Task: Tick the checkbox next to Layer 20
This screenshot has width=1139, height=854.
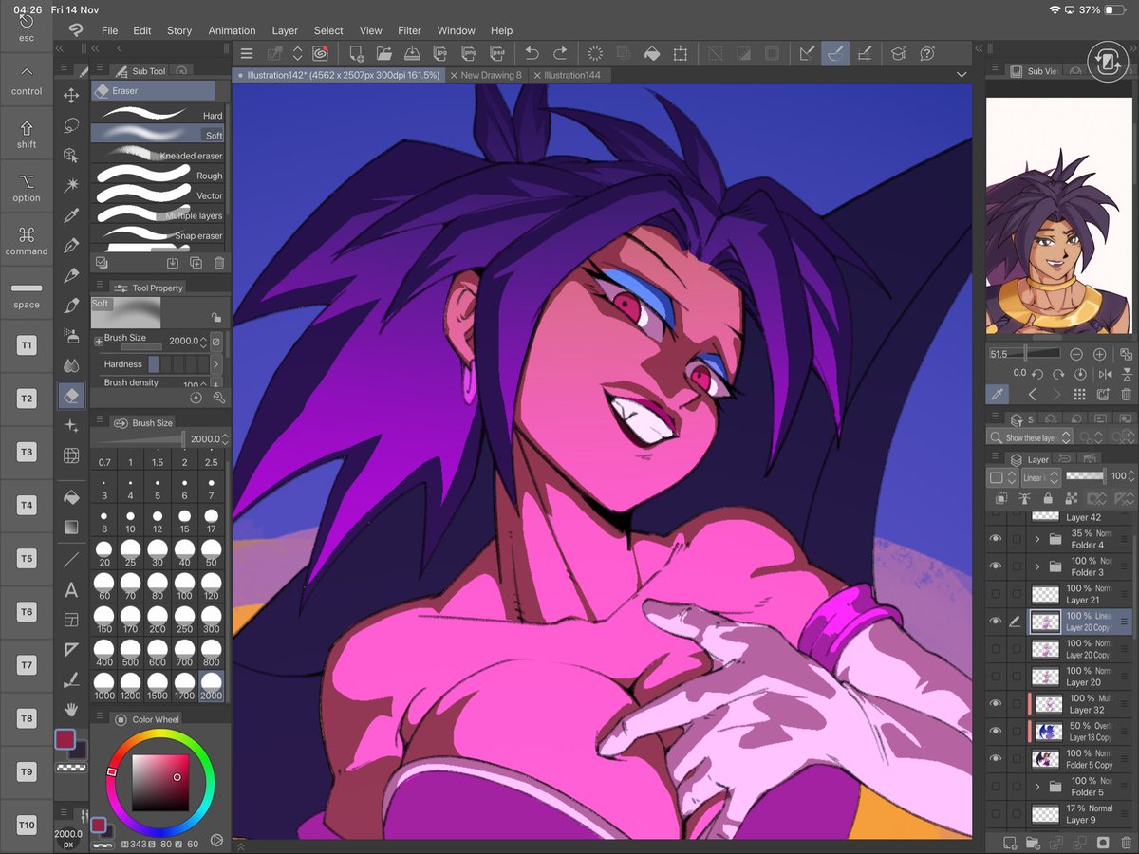Action: pos(1017,676)
